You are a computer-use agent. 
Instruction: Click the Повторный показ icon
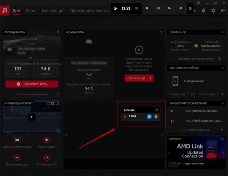[17, 158]
